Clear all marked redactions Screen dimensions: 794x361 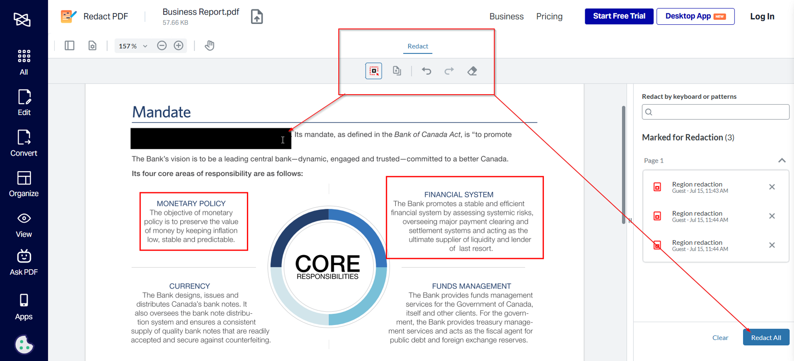click(x=720, y=338)
